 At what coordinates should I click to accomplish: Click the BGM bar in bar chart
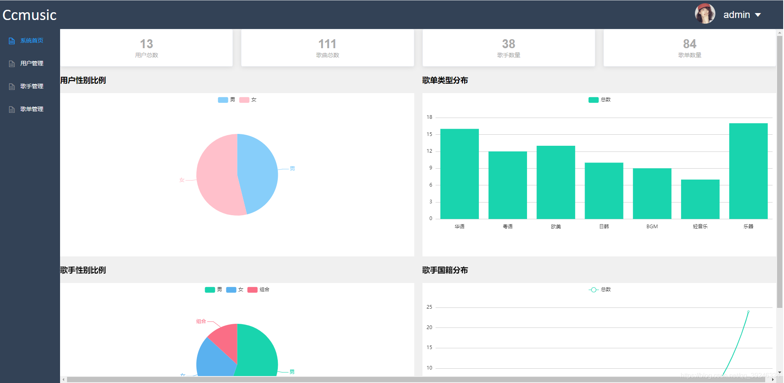pos(652,194)
